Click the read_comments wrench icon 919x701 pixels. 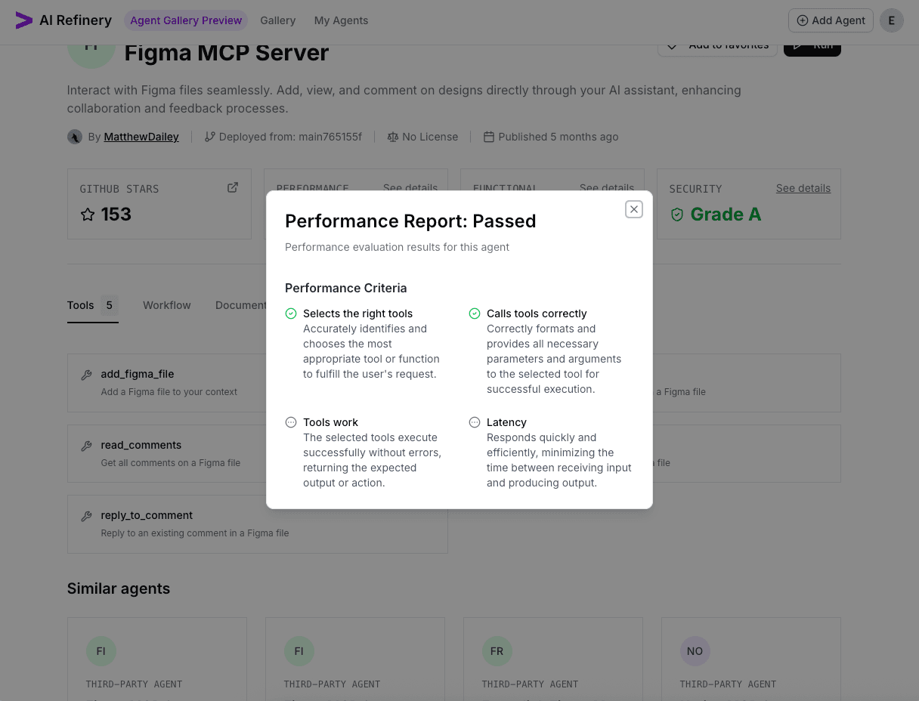coord(86,444)
